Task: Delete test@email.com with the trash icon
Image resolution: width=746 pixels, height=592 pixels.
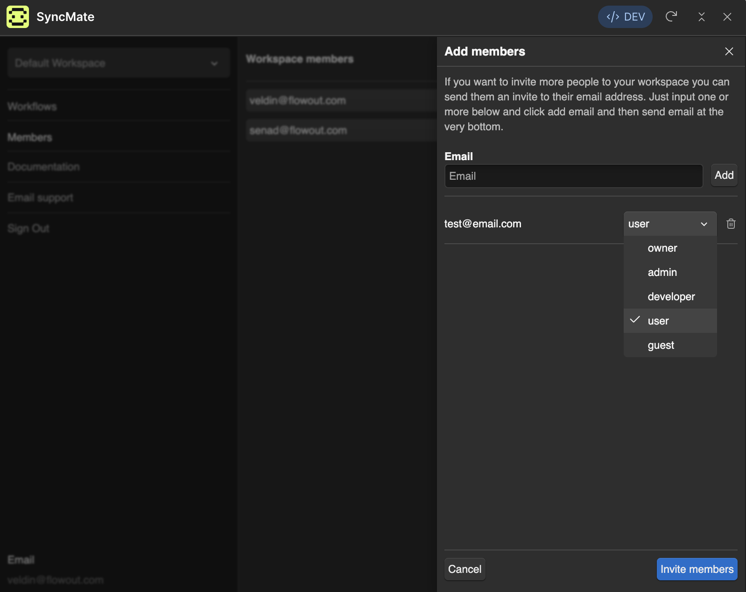Action: (731, 224)
